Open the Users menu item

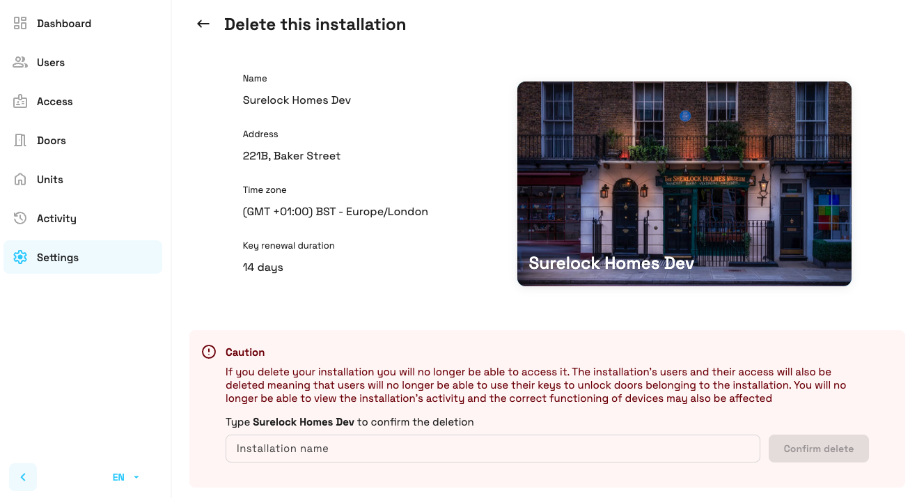(83, 63)
